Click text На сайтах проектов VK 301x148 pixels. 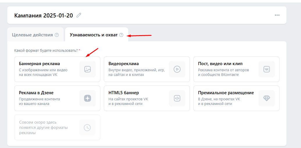[128, 99]
